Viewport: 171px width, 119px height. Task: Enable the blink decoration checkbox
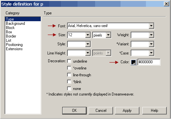pos(69,82)
